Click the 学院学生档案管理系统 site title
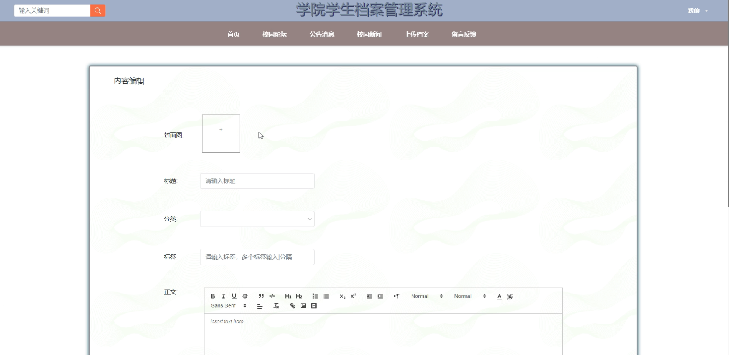The image size is (729, 355). [369, 9]
